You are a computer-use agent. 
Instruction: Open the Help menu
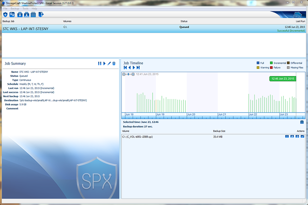point(34,9)
